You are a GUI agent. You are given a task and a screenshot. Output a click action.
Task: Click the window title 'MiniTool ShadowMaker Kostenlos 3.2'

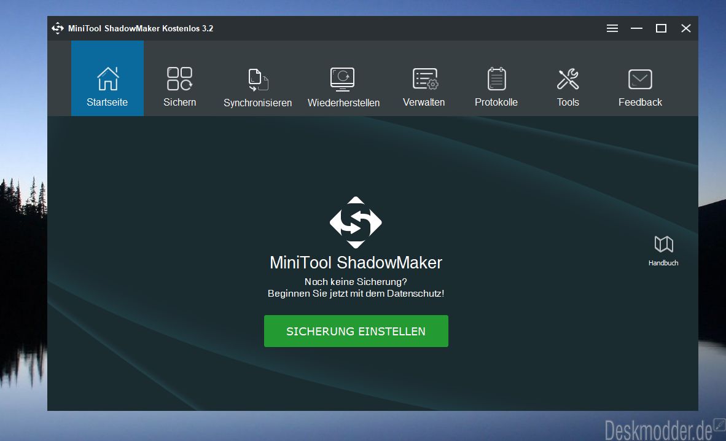pyautogui.click(x=140, y=28)
